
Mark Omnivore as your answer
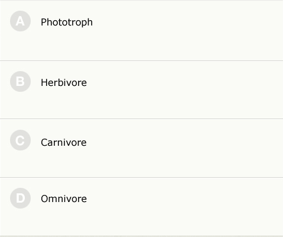coord(141,207)
